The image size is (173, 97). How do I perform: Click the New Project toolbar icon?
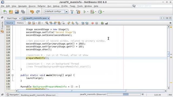(11, 12)
